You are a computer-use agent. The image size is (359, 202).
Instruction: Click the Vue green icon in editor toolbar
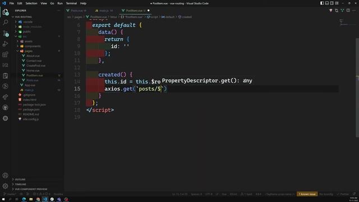pyautogui.click(x=342, y=11)
